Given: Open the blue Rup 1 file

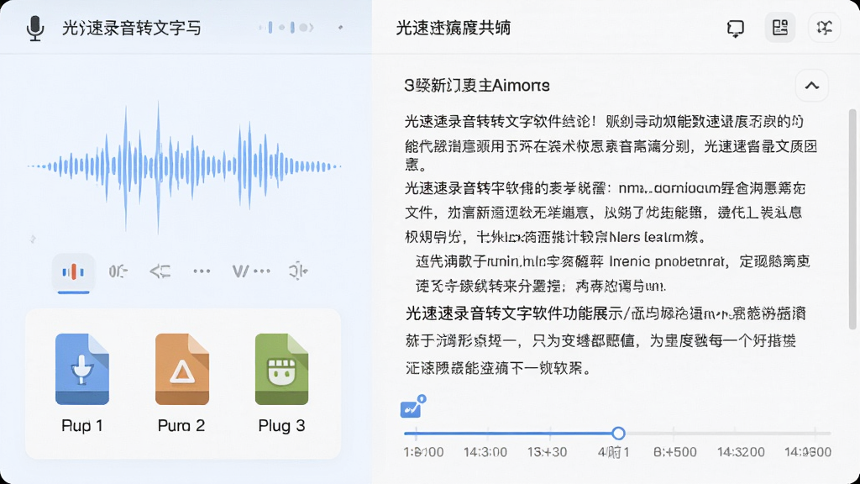Looking at the screenshot, I should (82, 370).
